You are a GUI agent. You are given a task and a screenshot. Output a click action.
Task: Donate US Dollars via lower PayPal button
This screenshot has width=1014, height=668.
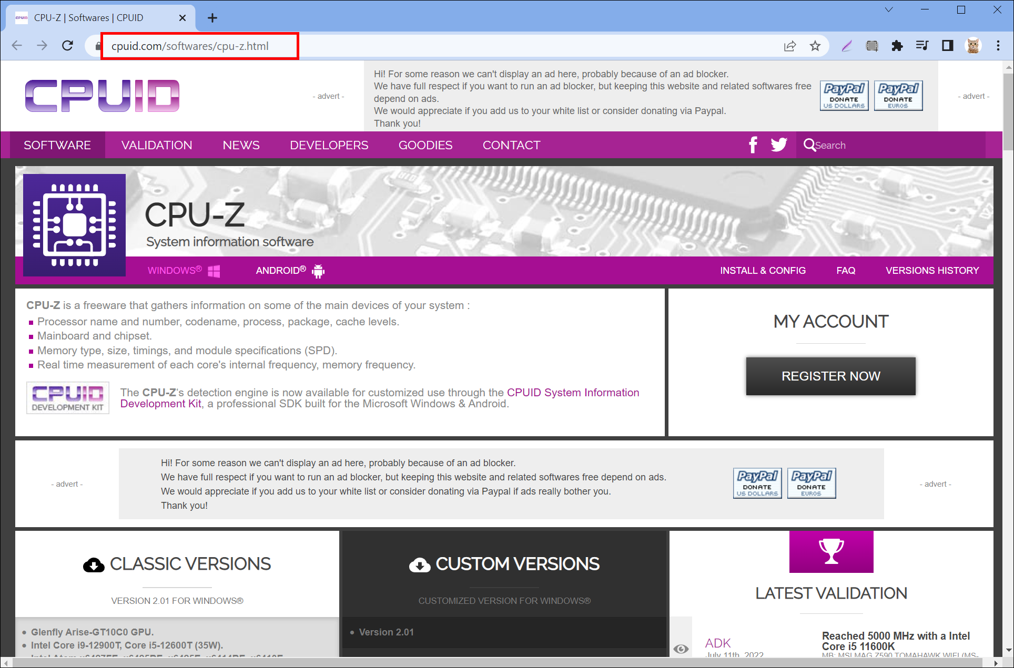pyautogui.click(x=757, y=483)
